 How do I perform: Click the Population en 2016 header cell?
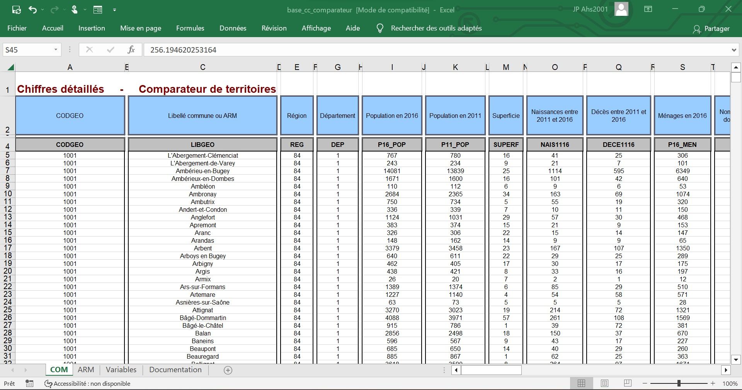click(x=392, y=116)
